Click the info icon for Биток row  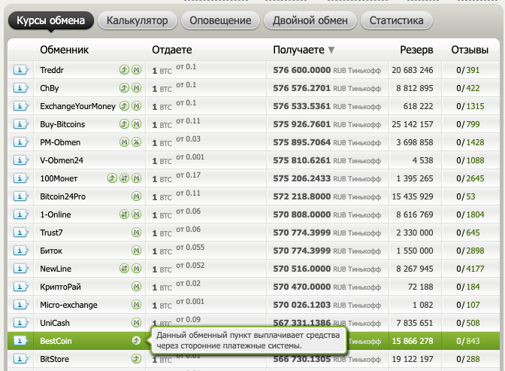point(20,251)
